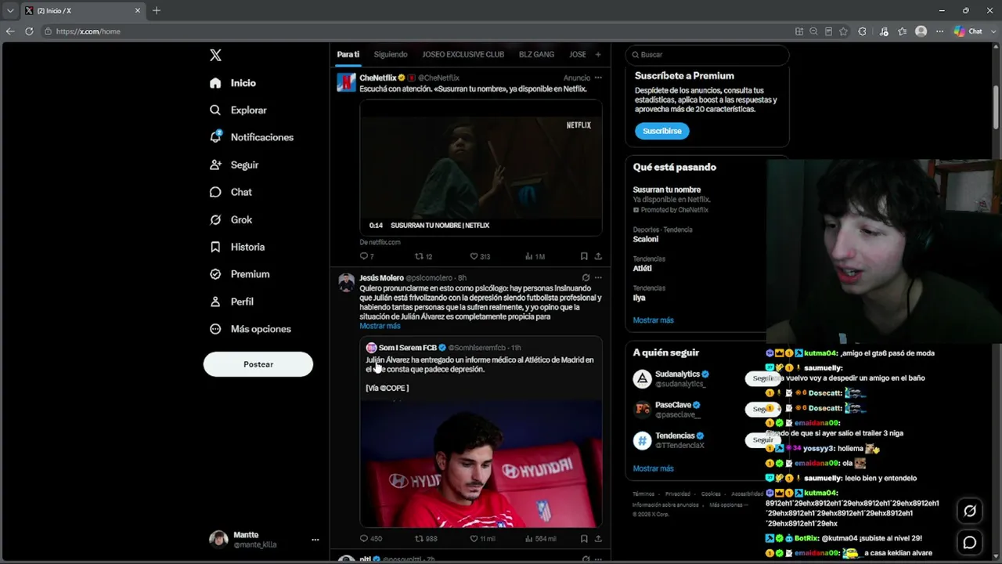This screenshot has width=1002, height=564.
Task: Share the CheNetflix ad post
Action: (x=598, y=256)
